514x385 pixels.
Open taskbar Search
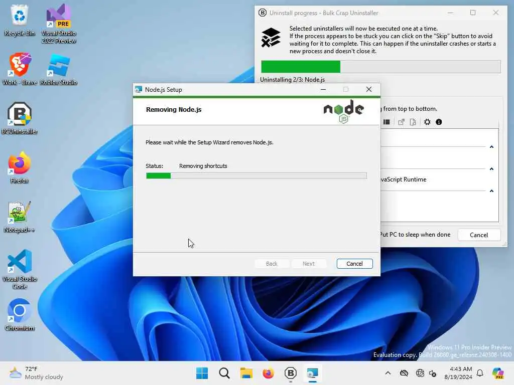(x=224, y=373)
